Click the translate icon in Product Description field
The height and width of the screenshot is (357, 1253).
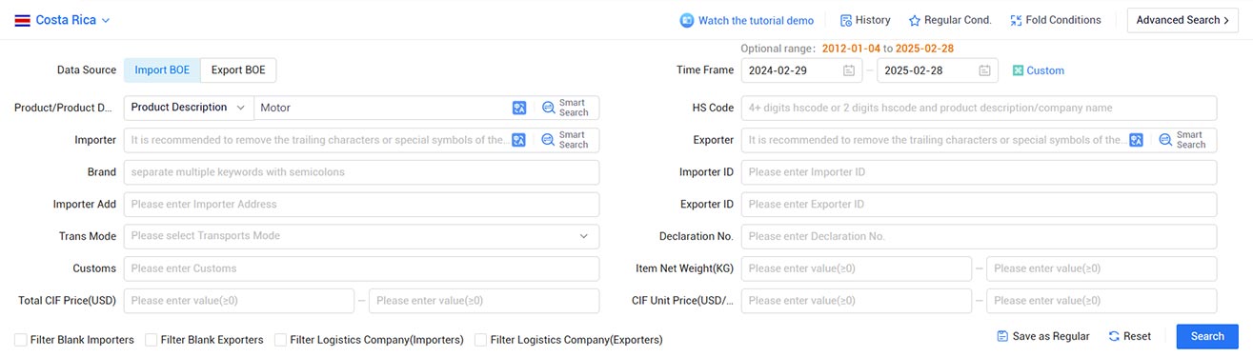[518, 108]
